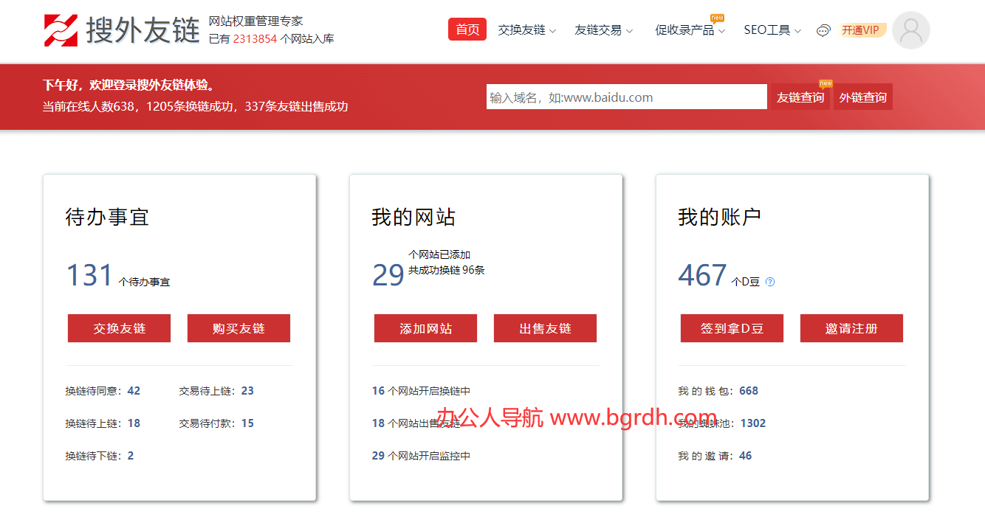The width and height of the screenshot is (985, 520).
Task: Open the chat message bubble icon
Action: (823, 30)
